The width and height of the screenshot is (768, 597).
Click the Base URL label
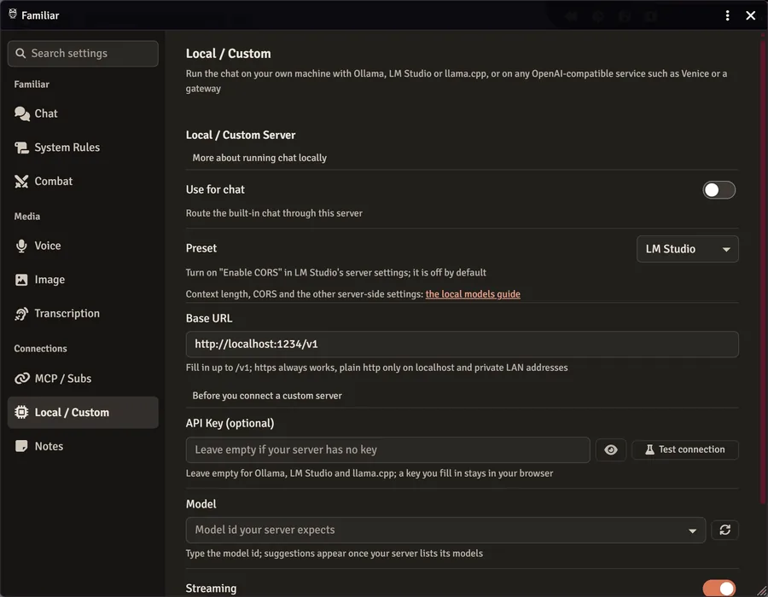click(x=209, y=318)
